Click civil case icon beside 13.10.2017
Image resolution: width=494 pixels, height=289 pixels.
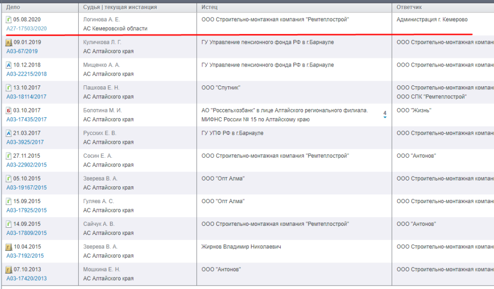point(9,88)
